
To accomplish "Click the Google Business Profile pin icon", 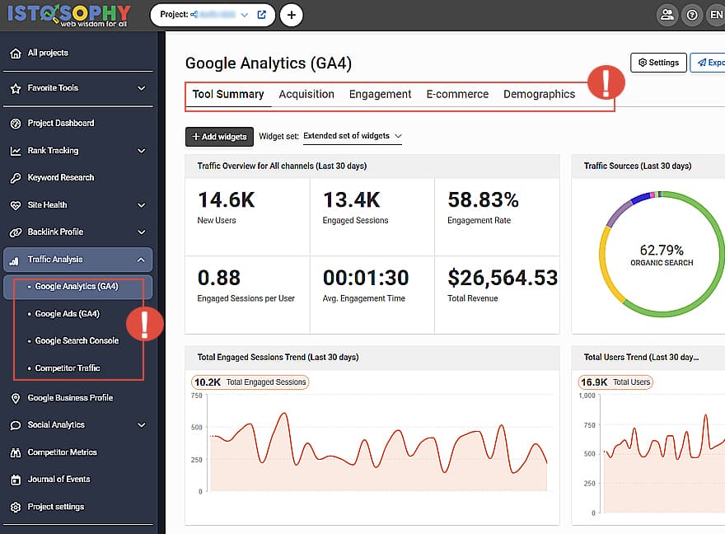I will pyautogui.click(x=15, y=398).
